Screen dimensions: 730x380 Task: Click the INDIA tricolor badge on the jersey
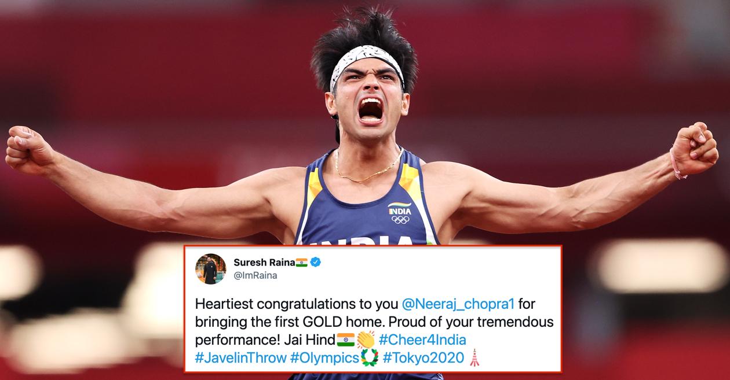tap(400, 209)
